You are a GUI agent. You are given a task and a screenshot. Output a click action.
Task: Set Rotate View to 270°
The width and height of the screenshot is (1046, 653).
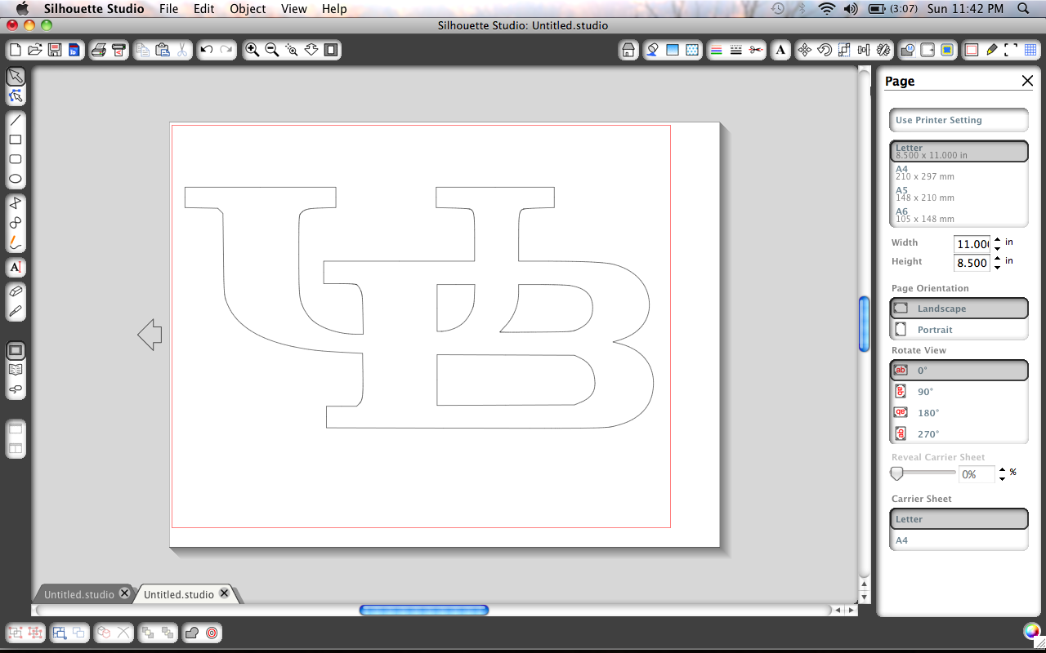click(x=959, y=434)
